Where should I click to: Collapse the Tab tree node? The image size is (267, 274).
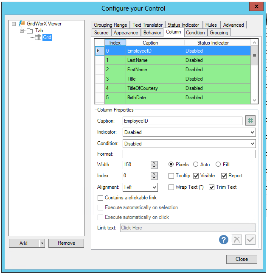coord(22,31)
